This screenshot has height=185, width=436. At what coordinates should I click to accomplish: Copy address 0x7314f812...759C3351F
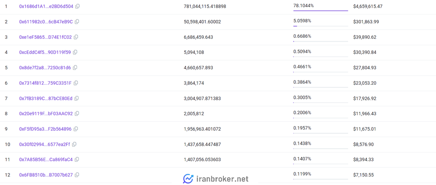click(x=76, y=83)
